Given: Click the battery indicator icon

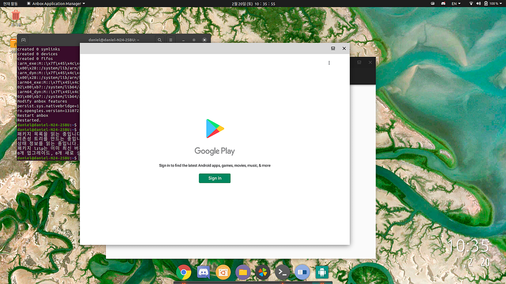Looking at the screenshot, I should click(x=486, y=4).
